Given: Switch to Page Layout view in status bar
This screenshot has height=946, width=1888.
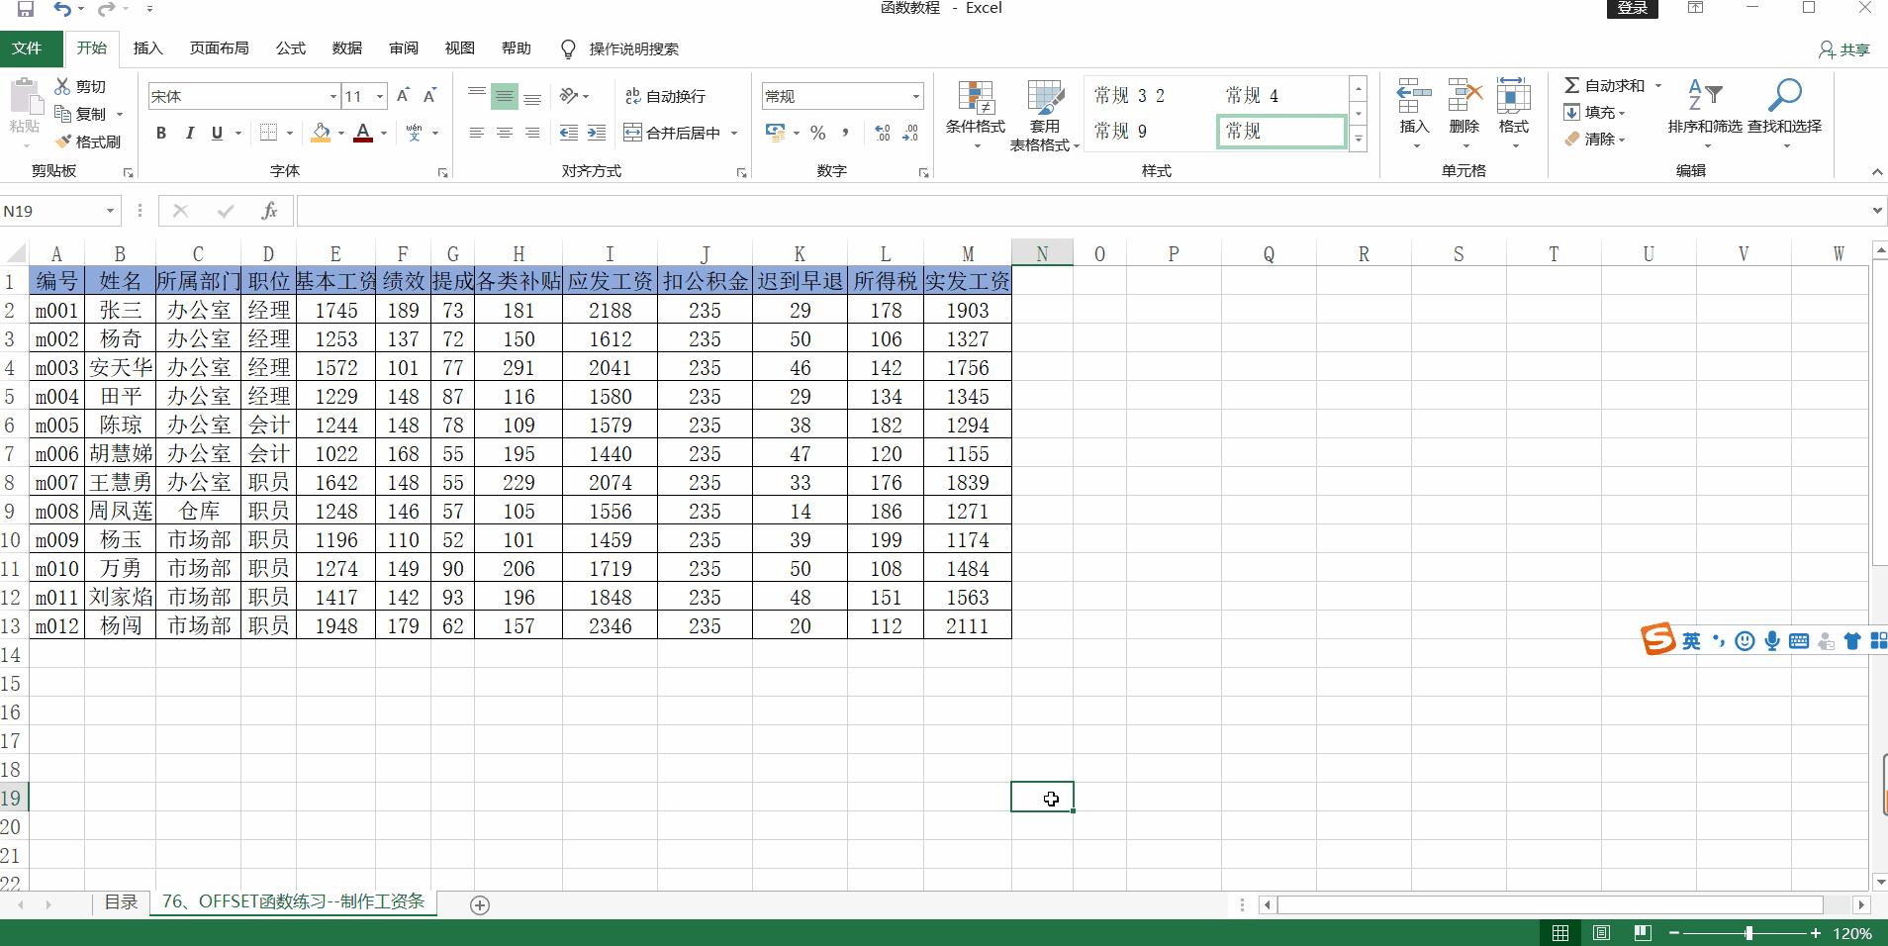Looking at the screenshot, I should 1601,933.
